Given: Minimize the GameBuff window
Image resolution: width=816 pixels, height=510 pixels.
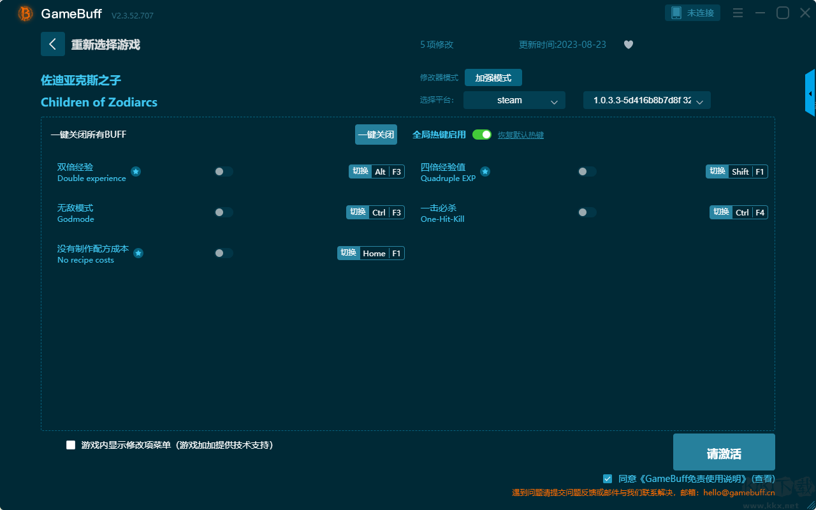Looking at the screenshot, I should [760, 13].
